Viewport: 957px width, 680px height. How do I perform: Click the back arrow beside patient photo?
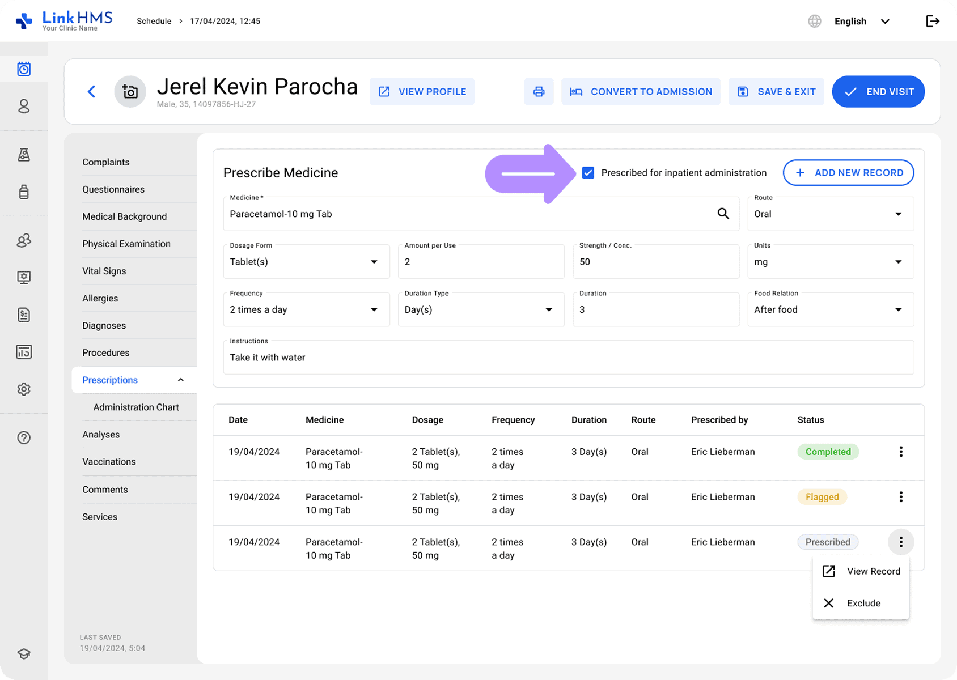92,92
